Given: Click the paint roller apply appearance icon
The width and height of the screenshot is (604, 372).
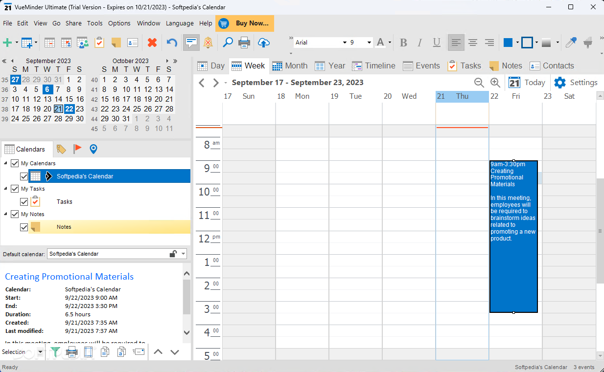Looking at the screenshot, I should pos(589,43).
